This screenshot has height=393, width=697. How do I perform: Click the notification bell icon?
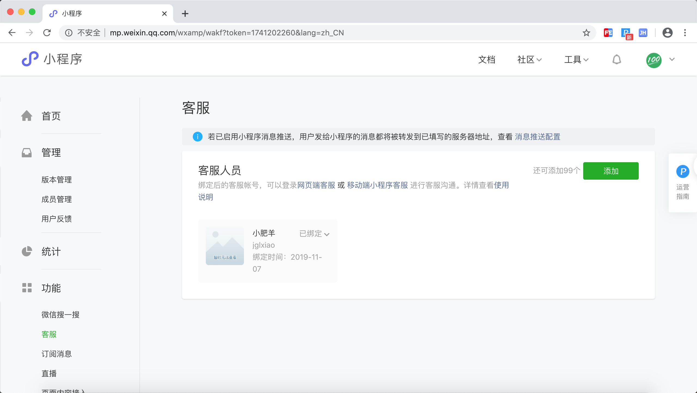(617, 60)
